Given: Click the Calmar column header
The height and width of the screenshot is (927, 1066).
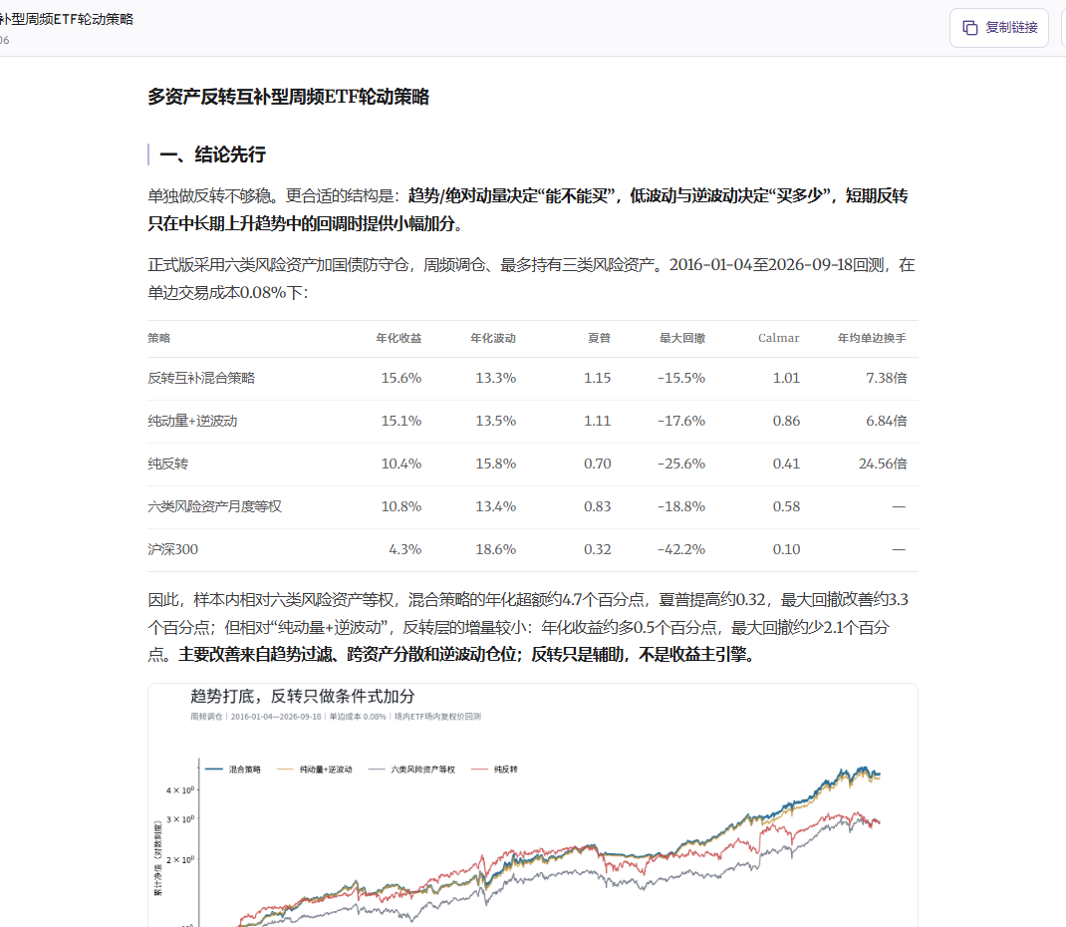Looking at the screenshot, I should coord(778,338).
